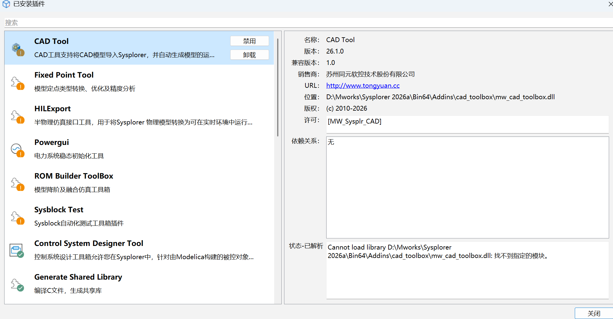Close the installed plugins window
Viewport: 613px width, 319px height.
pyautogui.click(x=610, y=4)
